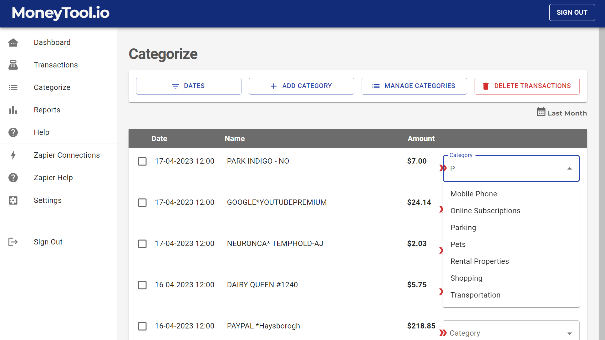This screenshot has width=605, height=340.
Task: Click the Zapier Connections lightning icon
Action: 13,155
